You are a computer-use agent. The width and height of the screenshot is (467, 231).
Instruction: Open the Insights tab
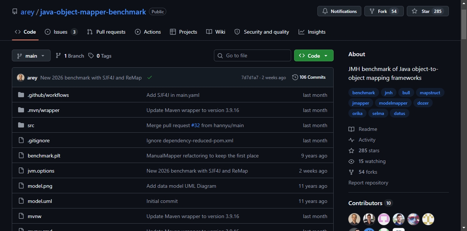[x=312, y=32]
